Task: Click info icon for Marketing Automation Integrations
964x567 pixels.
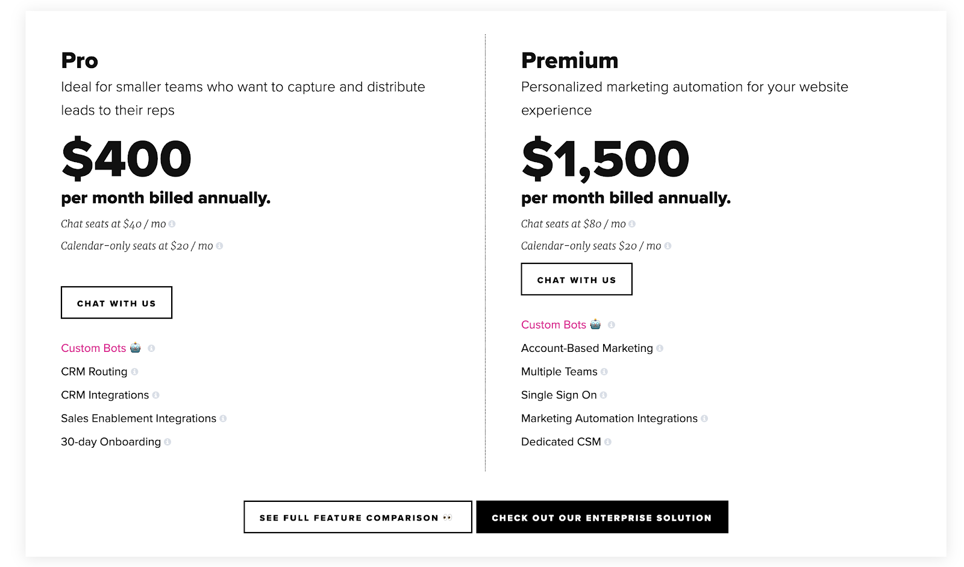Action: tap(704, 419)
